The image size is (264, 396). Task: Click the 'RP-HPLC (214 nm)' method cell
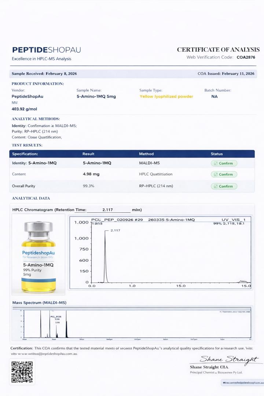pos(156,186)
